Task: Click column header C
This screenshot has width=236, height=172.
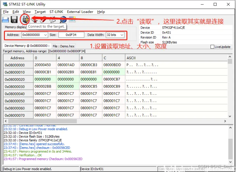Action: point(114,58)
